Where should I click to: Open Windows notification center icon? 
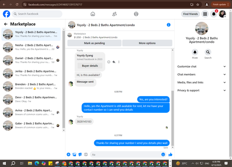tap(226, 163)
